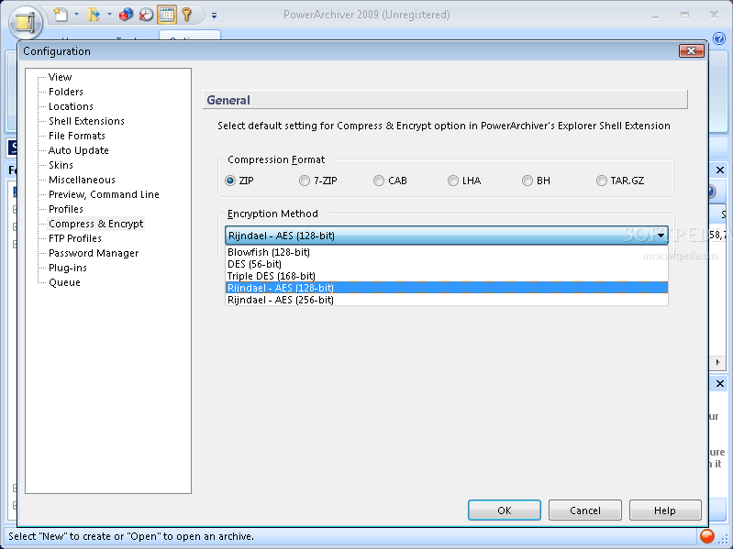This screenshot has height=549, width=733.
Task: Click the right scroll arrow in main window
Action: [718, 362]
